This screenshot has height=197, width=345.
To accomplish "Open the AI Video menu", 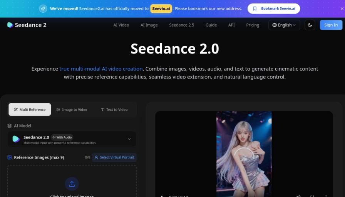I will tap(121, 25).
